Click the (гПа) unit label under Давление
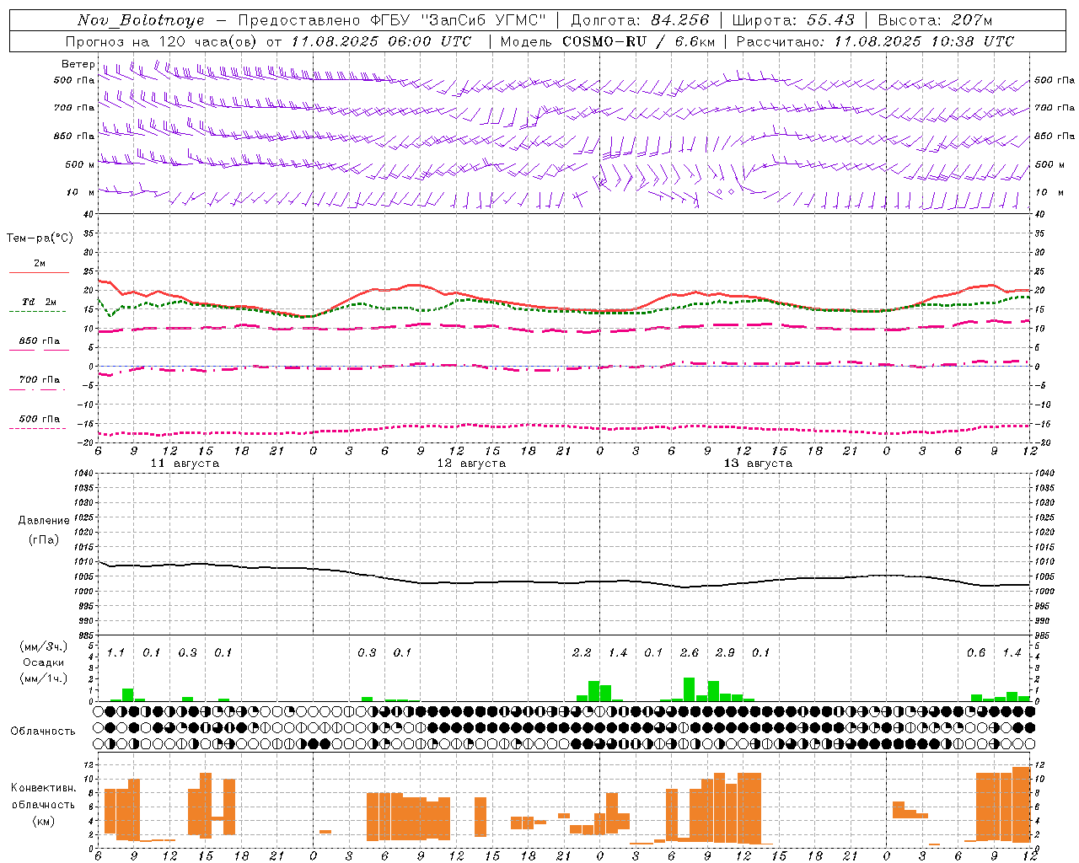The height and width of the screenshot is (863, 1079). 44,539
